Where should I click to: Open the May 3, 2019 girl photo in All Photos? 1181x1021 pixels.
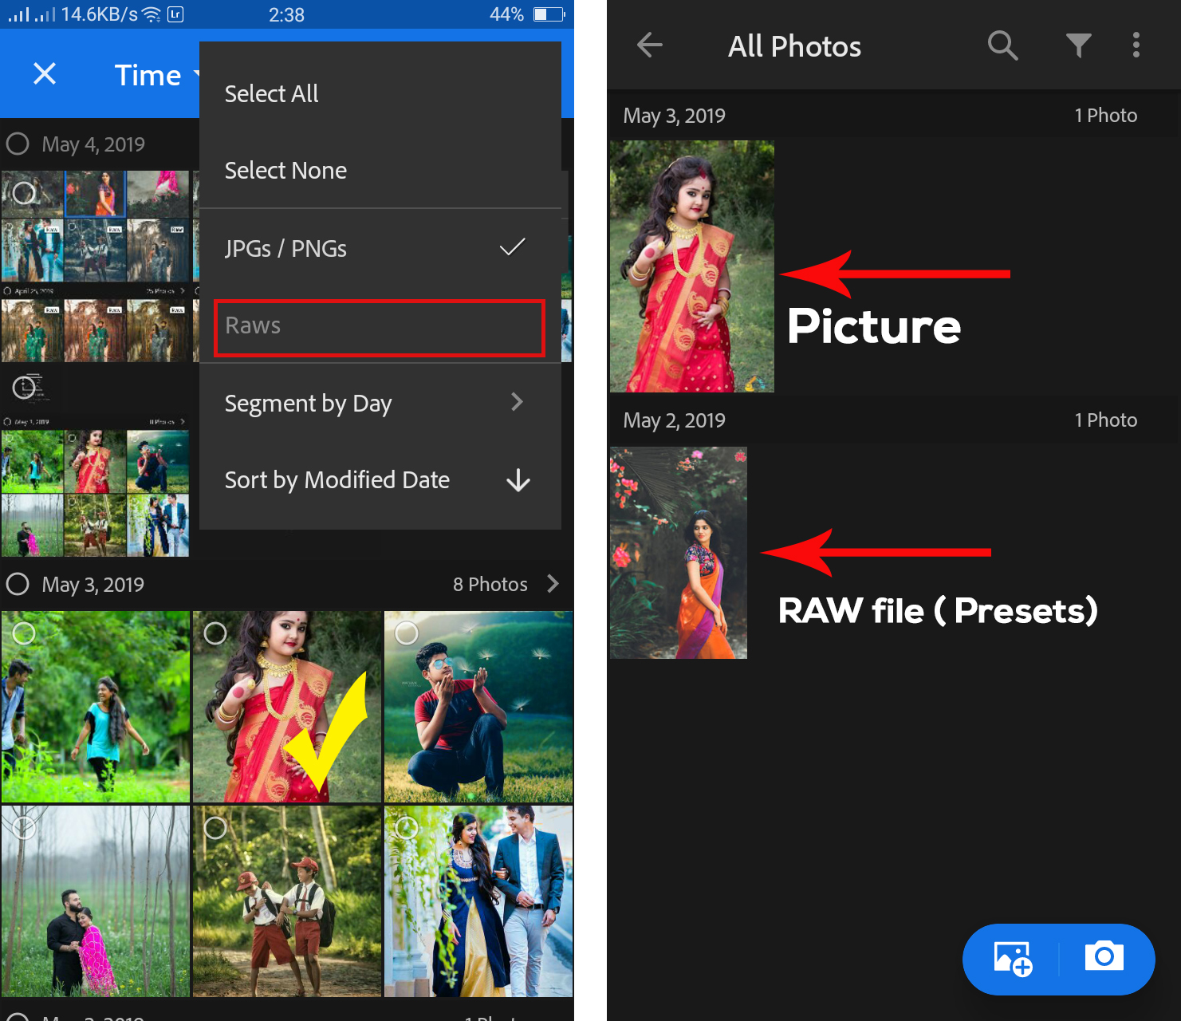pos(691,266)
